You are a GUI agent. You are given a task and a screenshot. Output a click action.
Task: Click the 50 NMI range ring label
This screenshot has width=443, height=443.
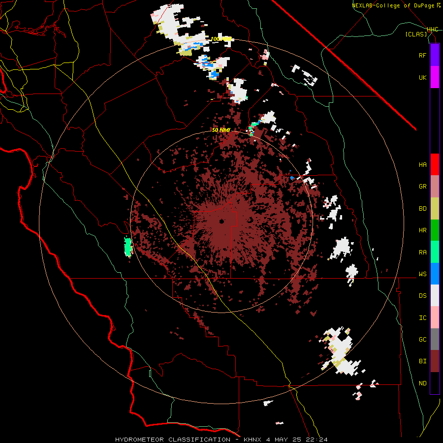pos(221,130)
